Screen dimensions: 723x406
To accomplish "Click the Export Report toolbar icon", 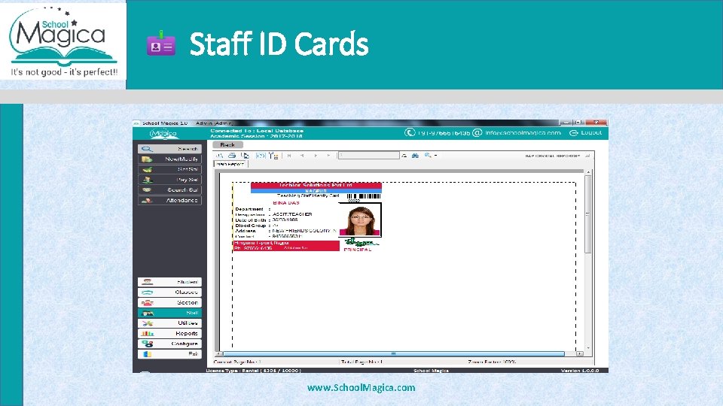I will point(219,156).
